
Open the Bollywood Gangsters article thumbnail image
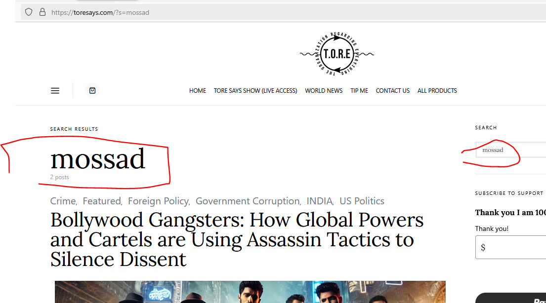250,292
